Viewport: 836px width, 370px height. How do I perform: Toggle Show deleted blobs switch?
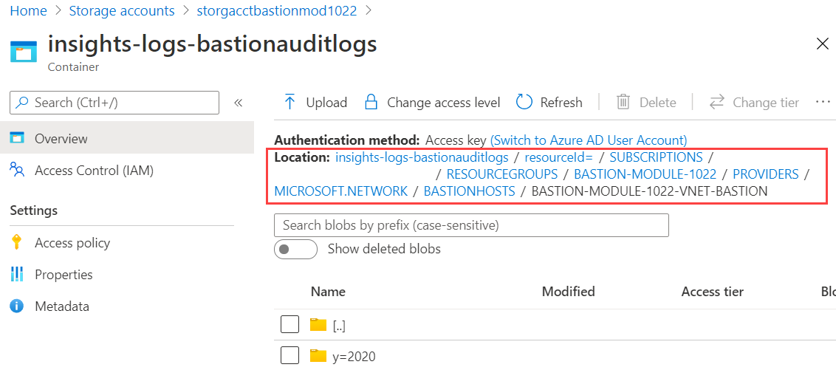(296, 249)
